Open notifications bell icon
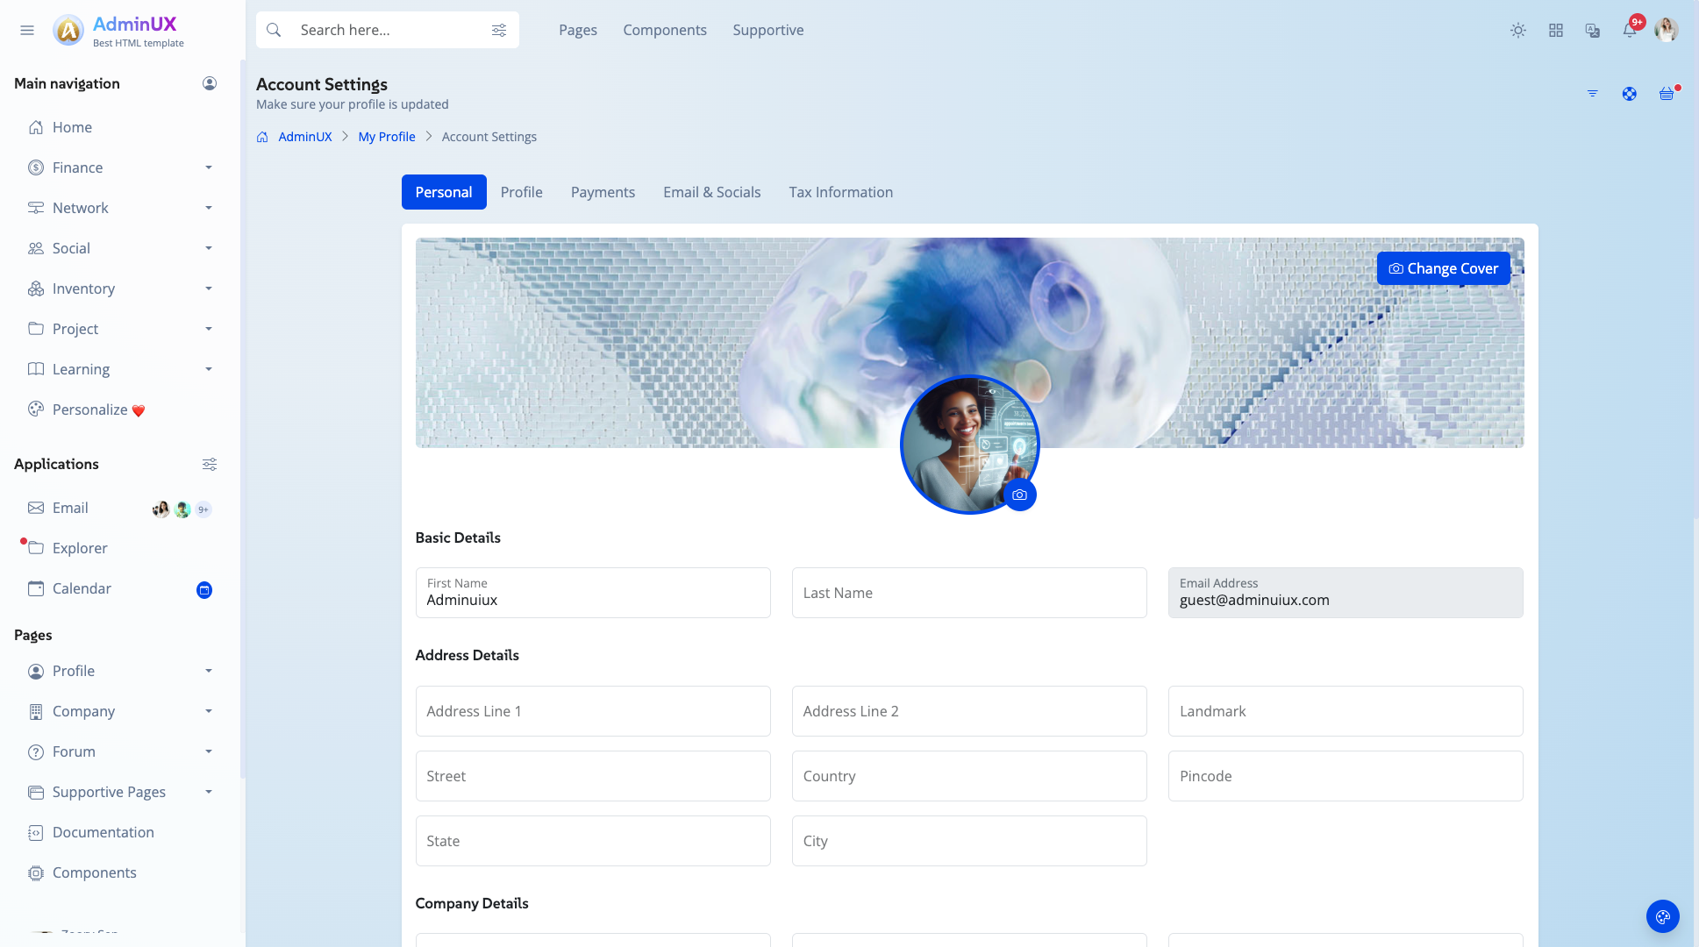The width and height of the screenshot is (1699, 947). (x=1630, y=31)
